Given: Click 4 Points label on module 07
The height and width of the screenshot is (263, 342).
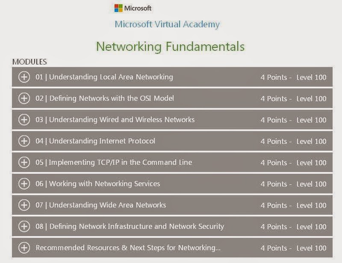Looking at the screenshot, I should (x=274, y=205).
